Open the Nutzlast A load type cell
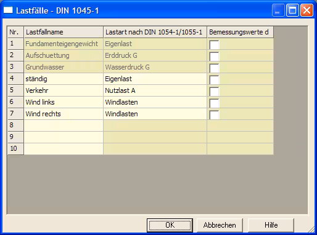Viewport: 317px width, 235px height. [x=155, y=90]
